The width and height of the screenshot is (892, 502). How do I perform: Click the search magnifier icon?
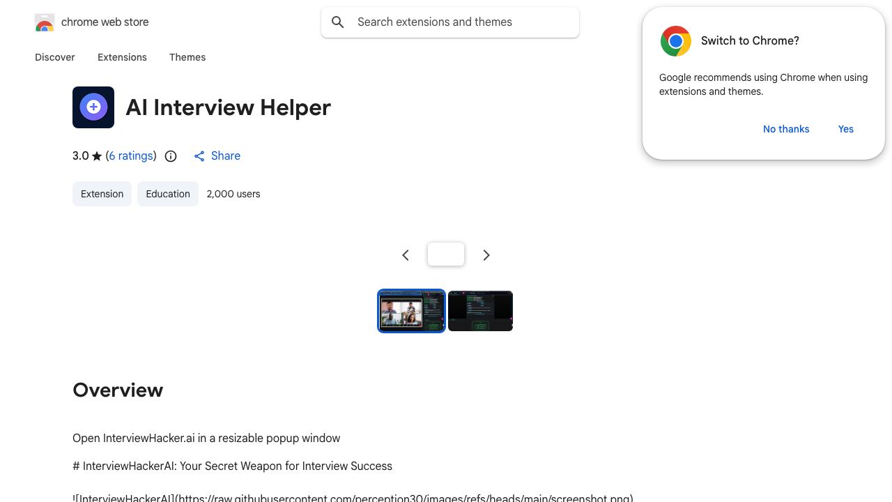tap(338, 22)
